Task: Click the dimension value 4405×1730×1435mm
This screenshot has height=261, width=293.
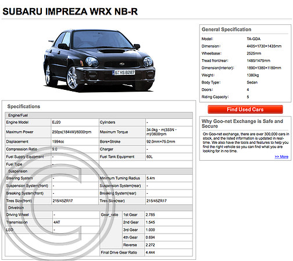Action: point(264,46)
